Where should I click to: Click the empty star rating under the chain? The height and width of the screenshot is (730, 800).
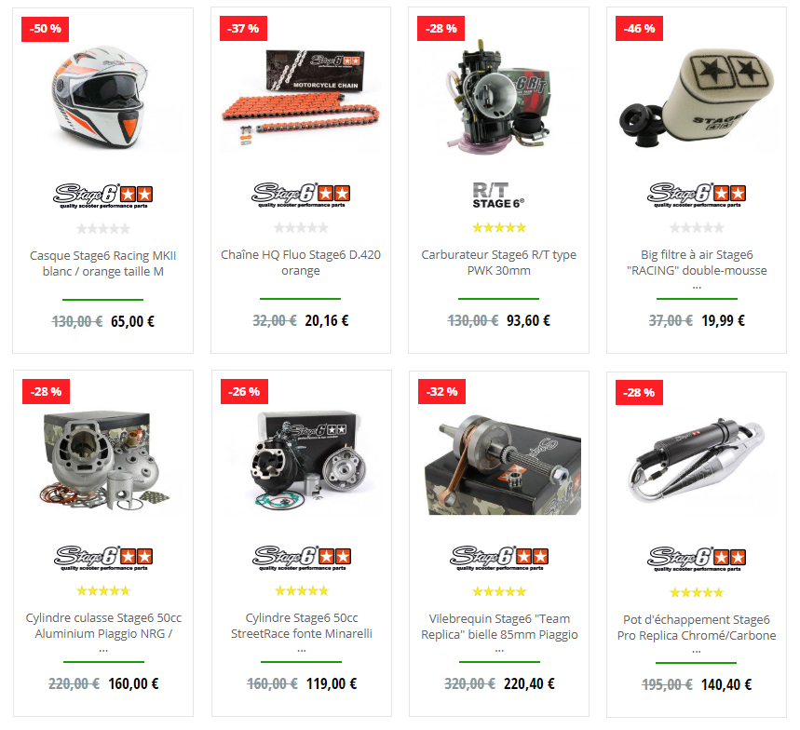coord(301,227)
